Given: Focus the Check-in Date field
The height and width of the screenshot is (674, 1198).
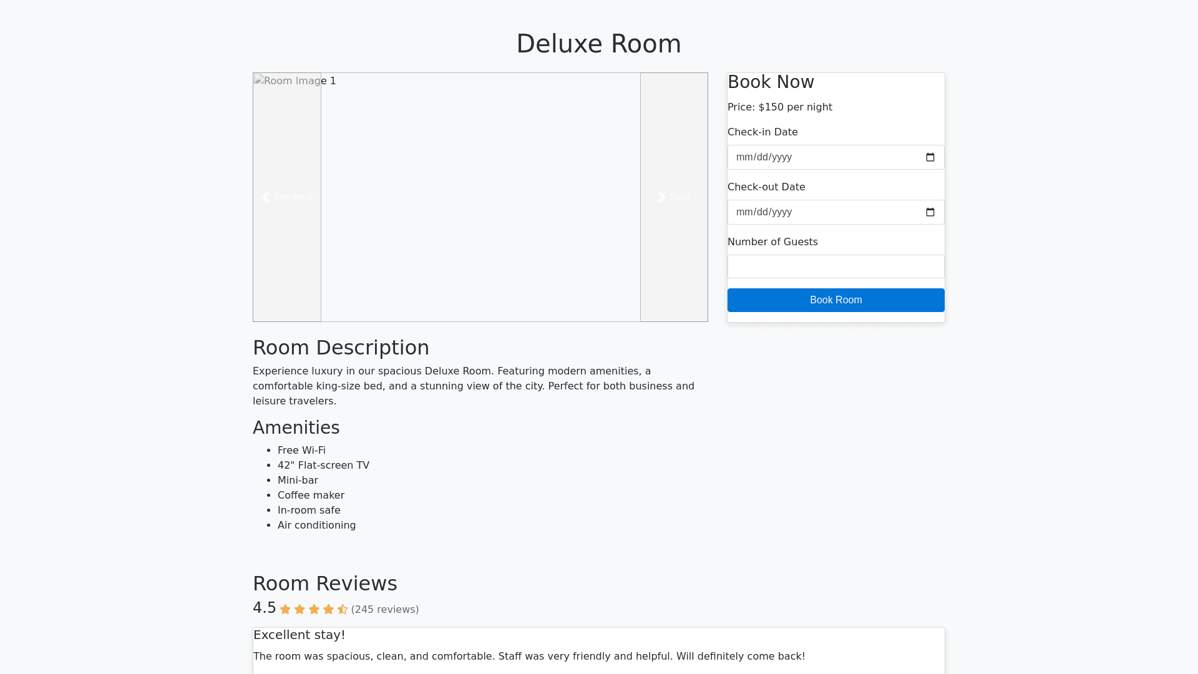Looking at the screenshot, I should click(811, 157).
